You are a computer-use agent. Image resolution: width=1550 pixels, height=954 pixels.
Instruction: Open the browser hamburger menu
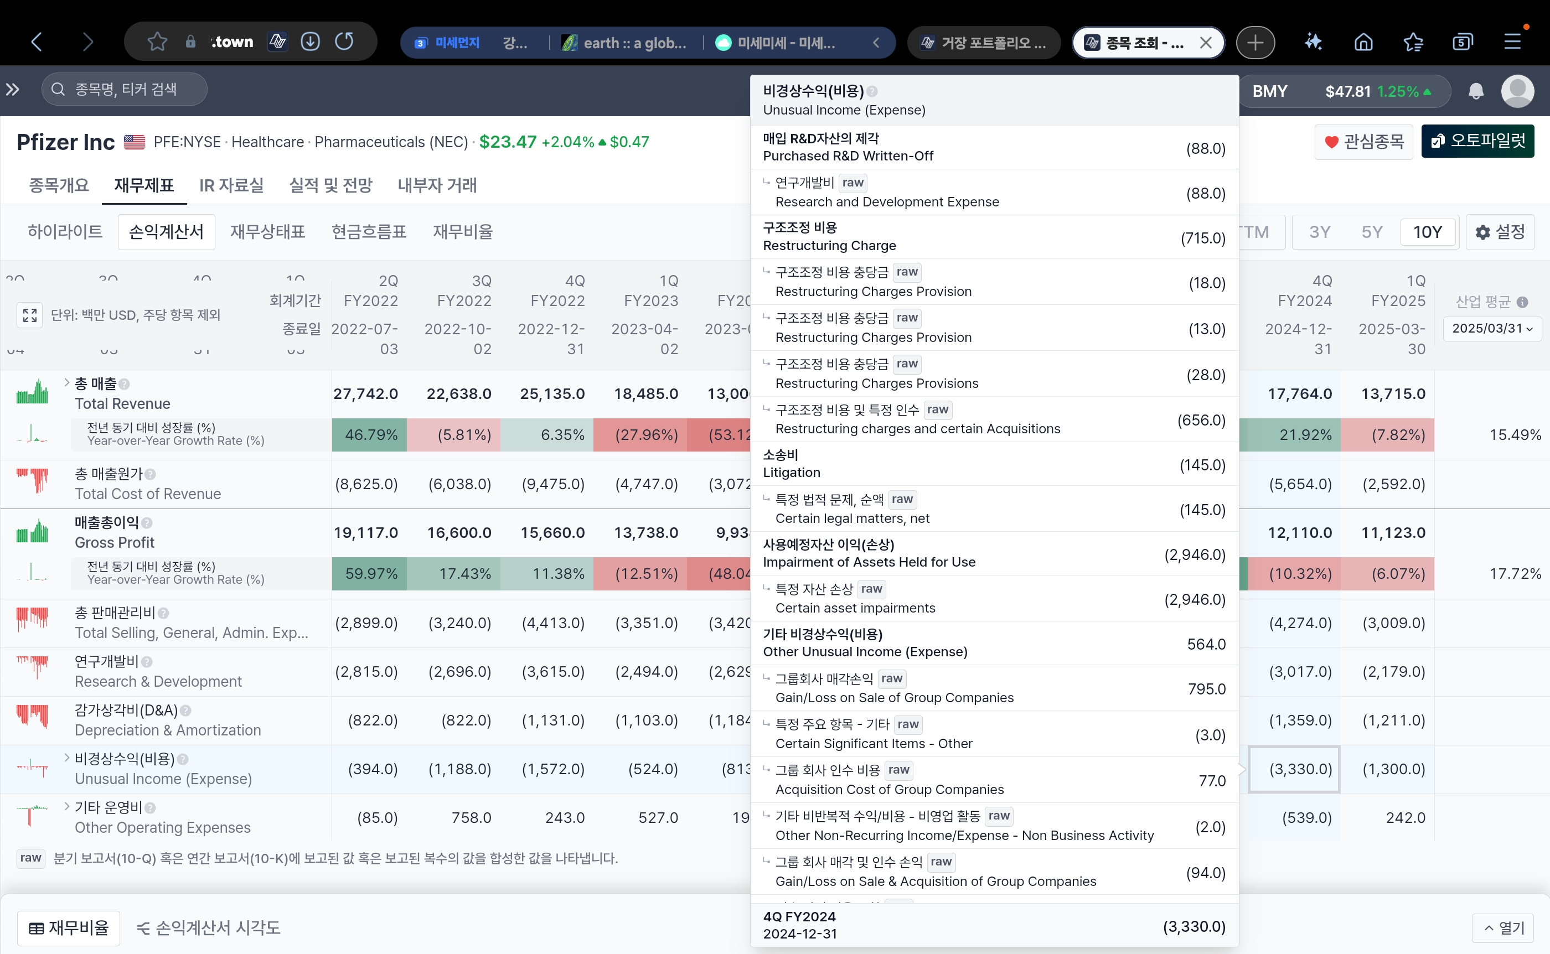(1513, 42)
